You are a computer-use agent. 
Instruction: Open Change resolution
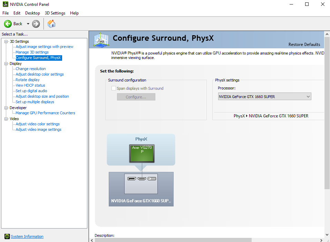point(31,69)
